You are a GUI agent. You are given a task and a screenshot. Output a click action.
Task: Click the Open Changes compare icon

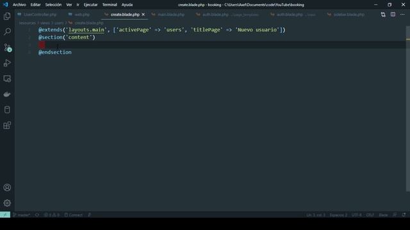point(383,15)
